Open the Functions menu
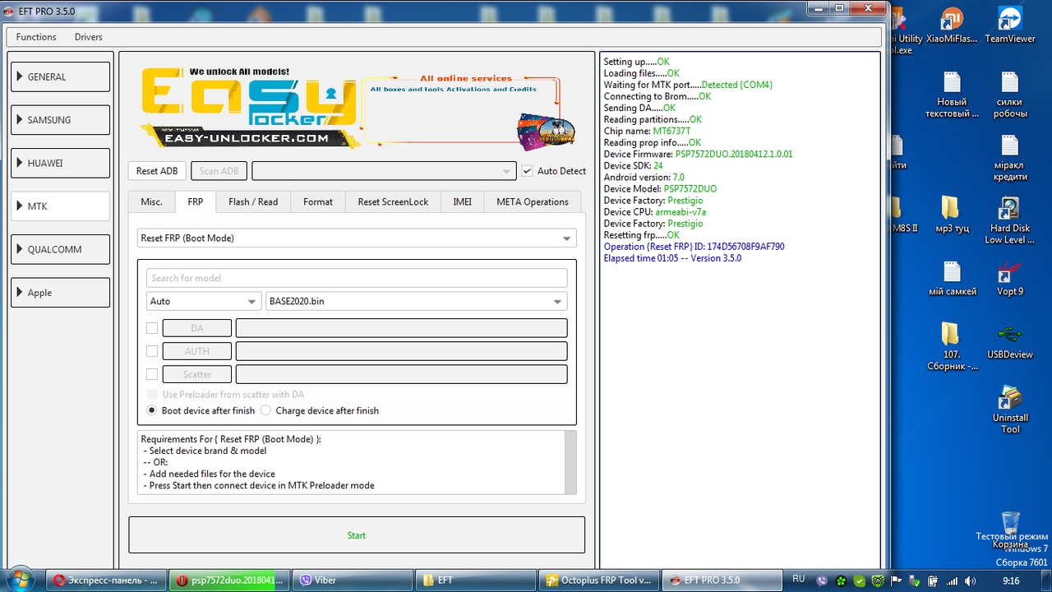Image resolution: width=1052 pixels, height=592 pixels. tap(36, 37)
